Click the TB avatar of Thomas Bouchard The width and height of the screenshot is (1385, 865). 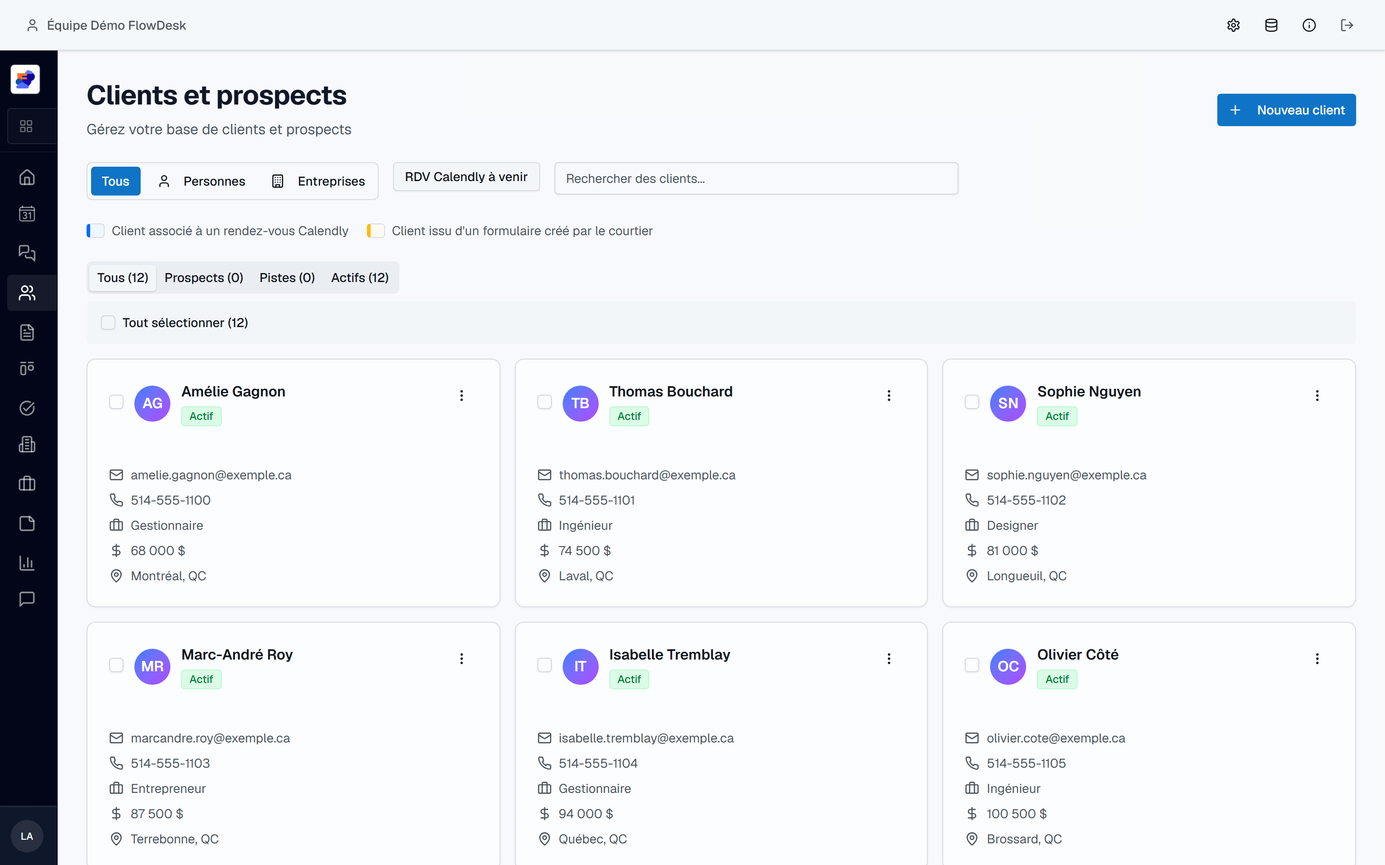point(580,403)
